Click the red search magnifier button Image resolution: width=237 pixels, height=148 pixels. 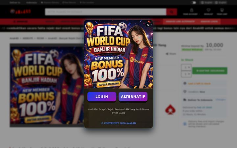(x=171, y=12)
